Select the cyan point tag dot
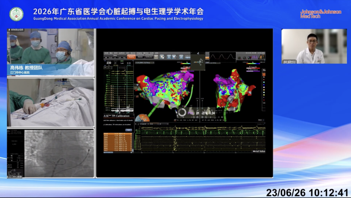 (x=264, y=82)
